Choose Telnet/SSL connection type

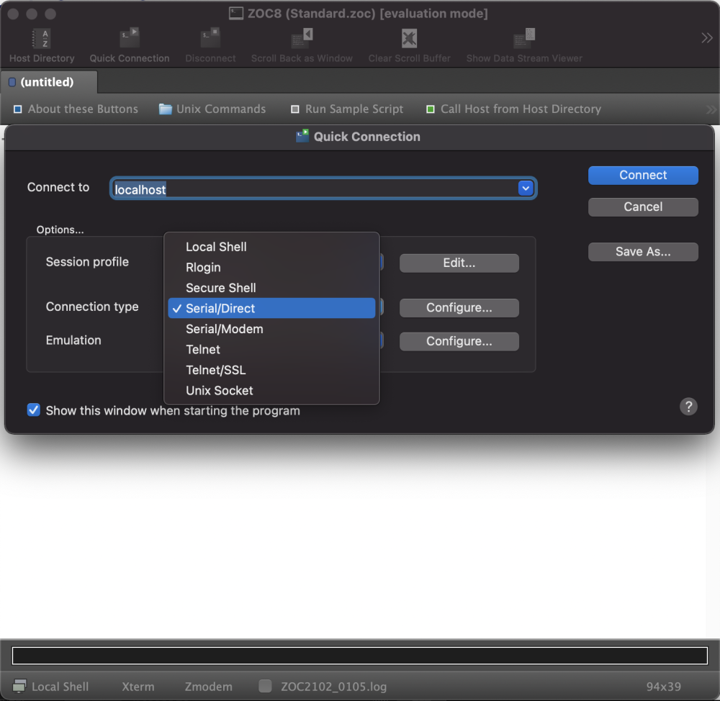pos(271,370)
